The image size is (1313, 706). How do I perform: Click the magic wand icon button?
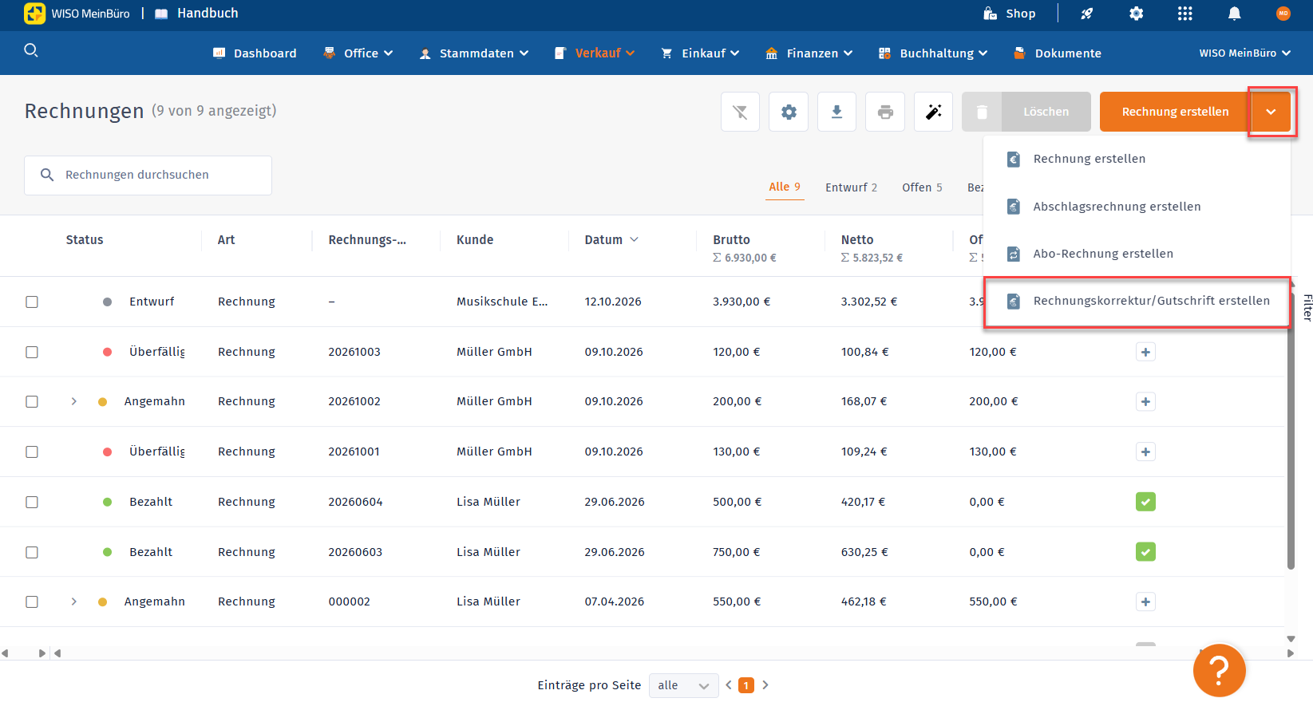tap(933, 112)
